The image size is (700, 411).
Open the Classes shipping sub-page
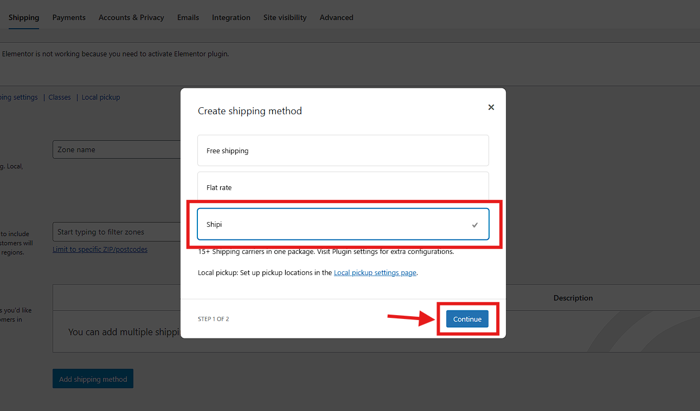click(x=60, y=97)
